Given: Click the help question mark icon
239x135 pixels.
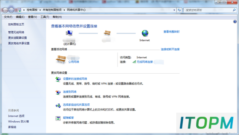Looking at the screenshot, I should coord(235,22).
